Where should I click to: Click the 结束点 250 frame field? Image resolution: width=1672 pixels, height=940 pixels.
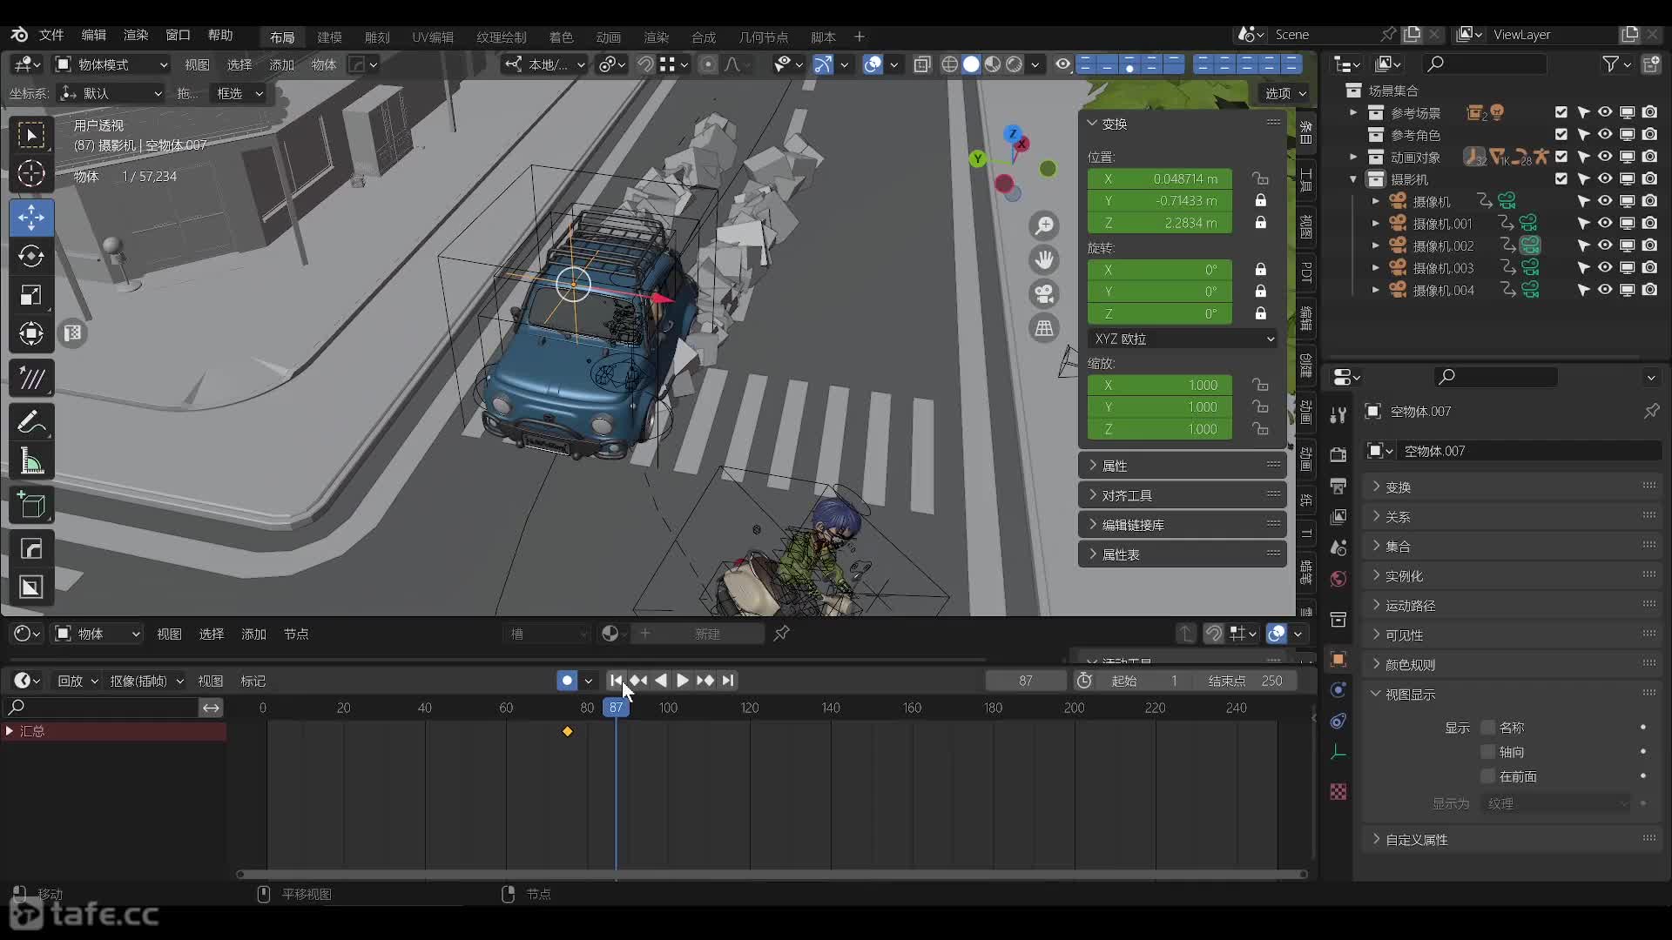point(1245,681)
